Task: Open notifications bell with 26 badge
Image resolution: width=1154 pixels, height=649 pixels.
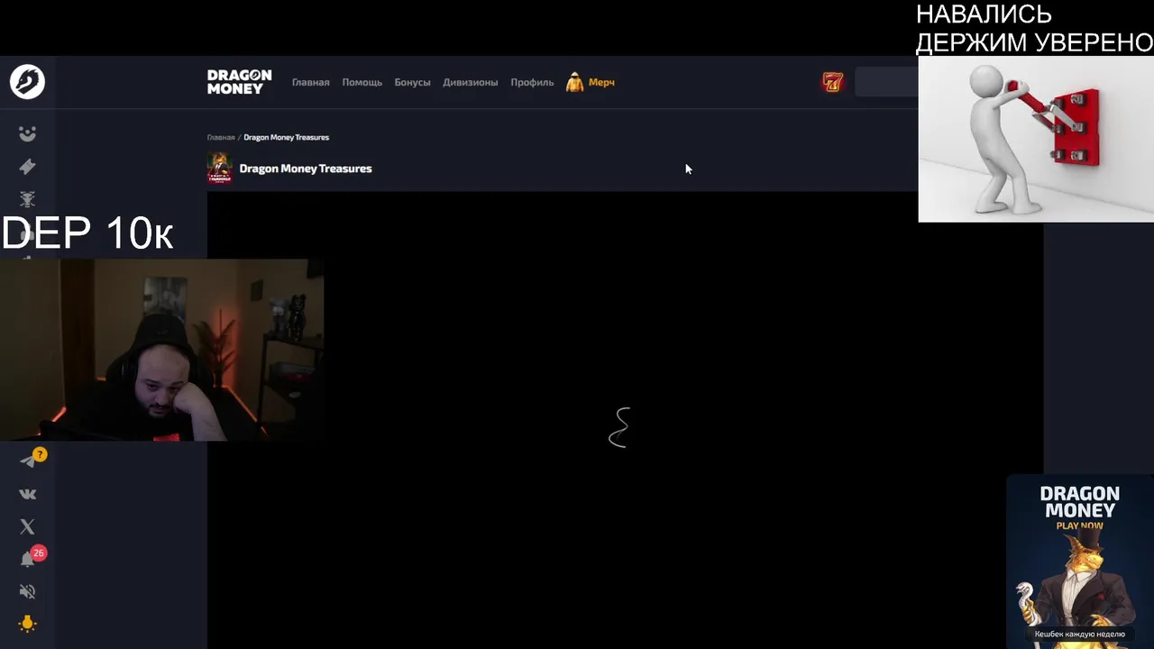Action: tap(27, 559)
